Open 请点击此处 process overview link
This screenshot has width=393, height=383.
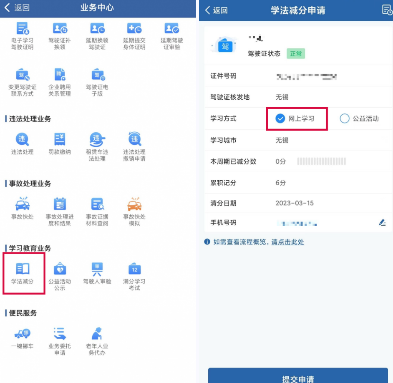pos(287,242)
